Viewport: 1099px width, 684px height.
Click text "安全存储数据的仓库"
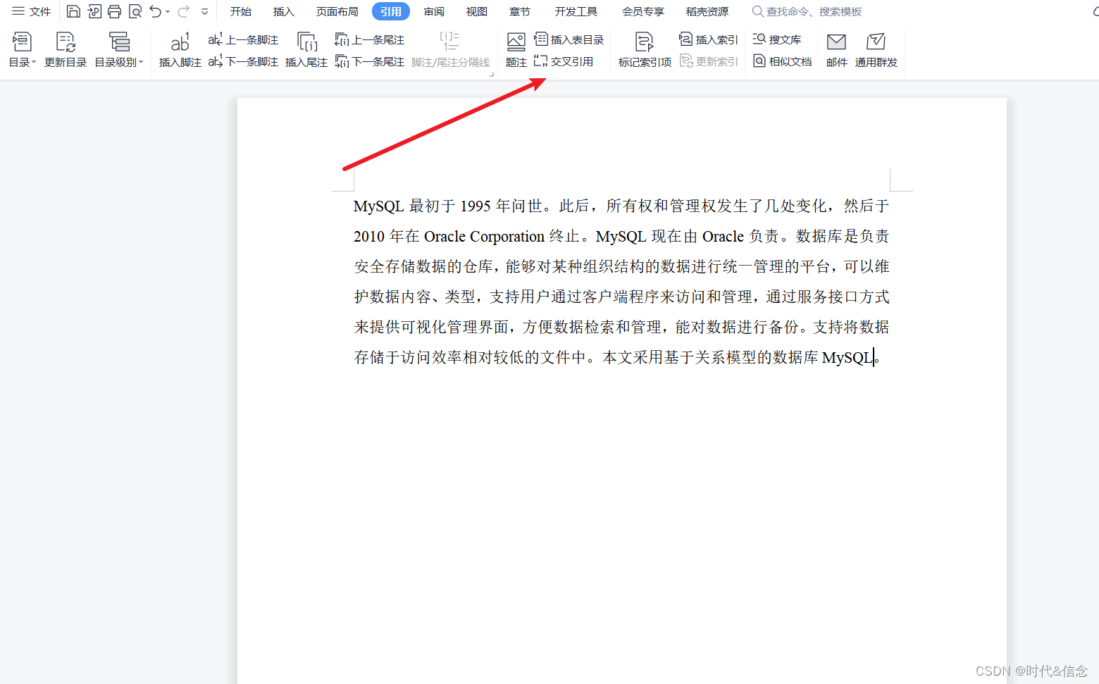click(x=423, y=266)
